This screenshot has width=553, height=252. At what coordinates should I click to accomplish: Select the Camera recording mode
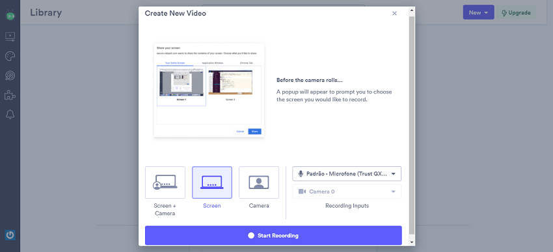[259, 183]
